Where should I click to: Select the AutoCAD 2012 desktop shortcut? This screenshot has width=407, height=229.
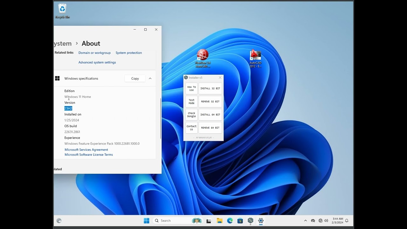click(255, 59)
